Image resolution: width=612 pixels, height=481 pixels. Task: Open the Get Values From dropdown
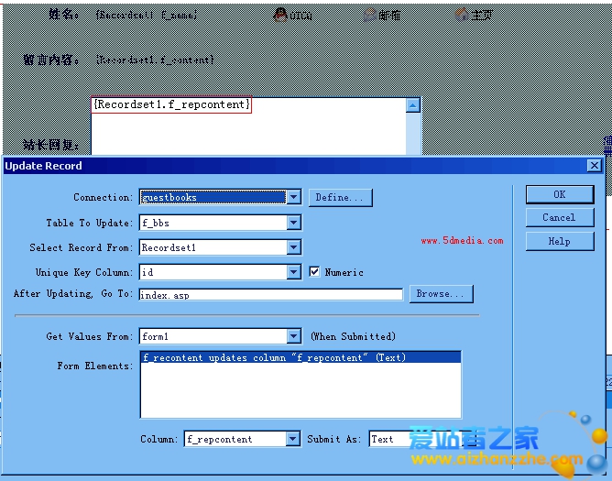(293, 336)
